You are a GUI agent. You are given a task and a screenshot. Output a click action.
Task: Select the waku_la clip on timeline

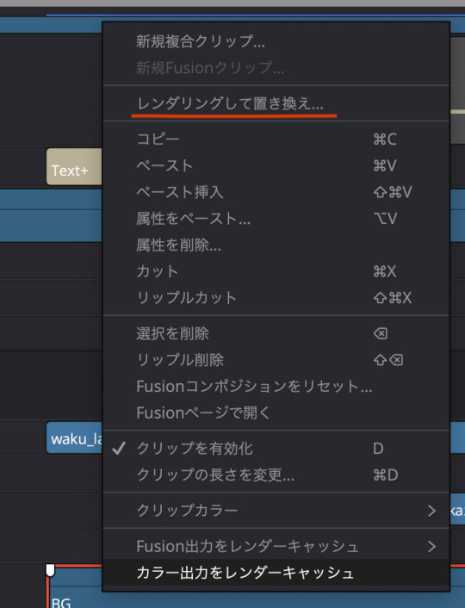coord(74,437)
